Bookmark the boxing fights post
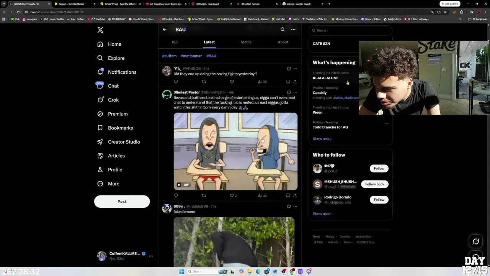The height and width of the screenshot is (276, 490). [288, 82]
